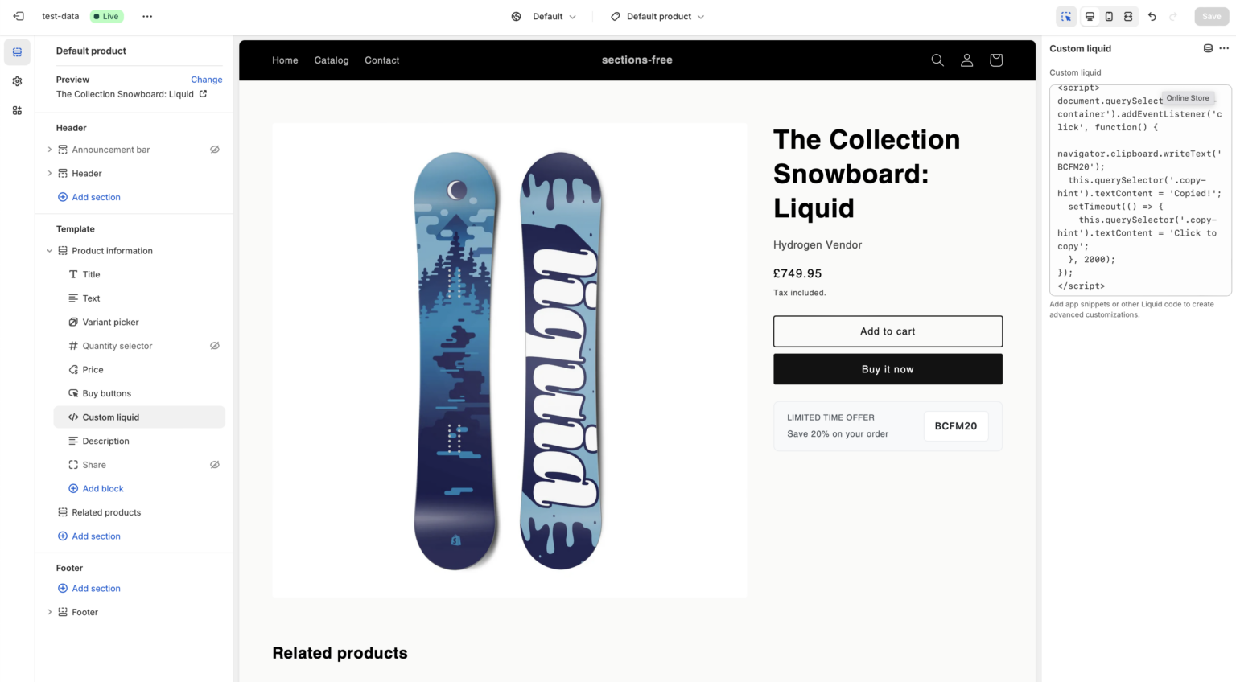This screenshot has height=682, width=1236.
Task: Open theme Settings in the left sidebar
Action: [17, 81]
